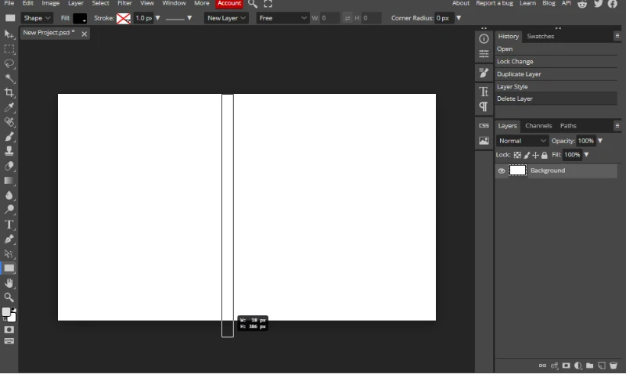Open the Info panel icon
626x374 pixels.
point(484,38)
